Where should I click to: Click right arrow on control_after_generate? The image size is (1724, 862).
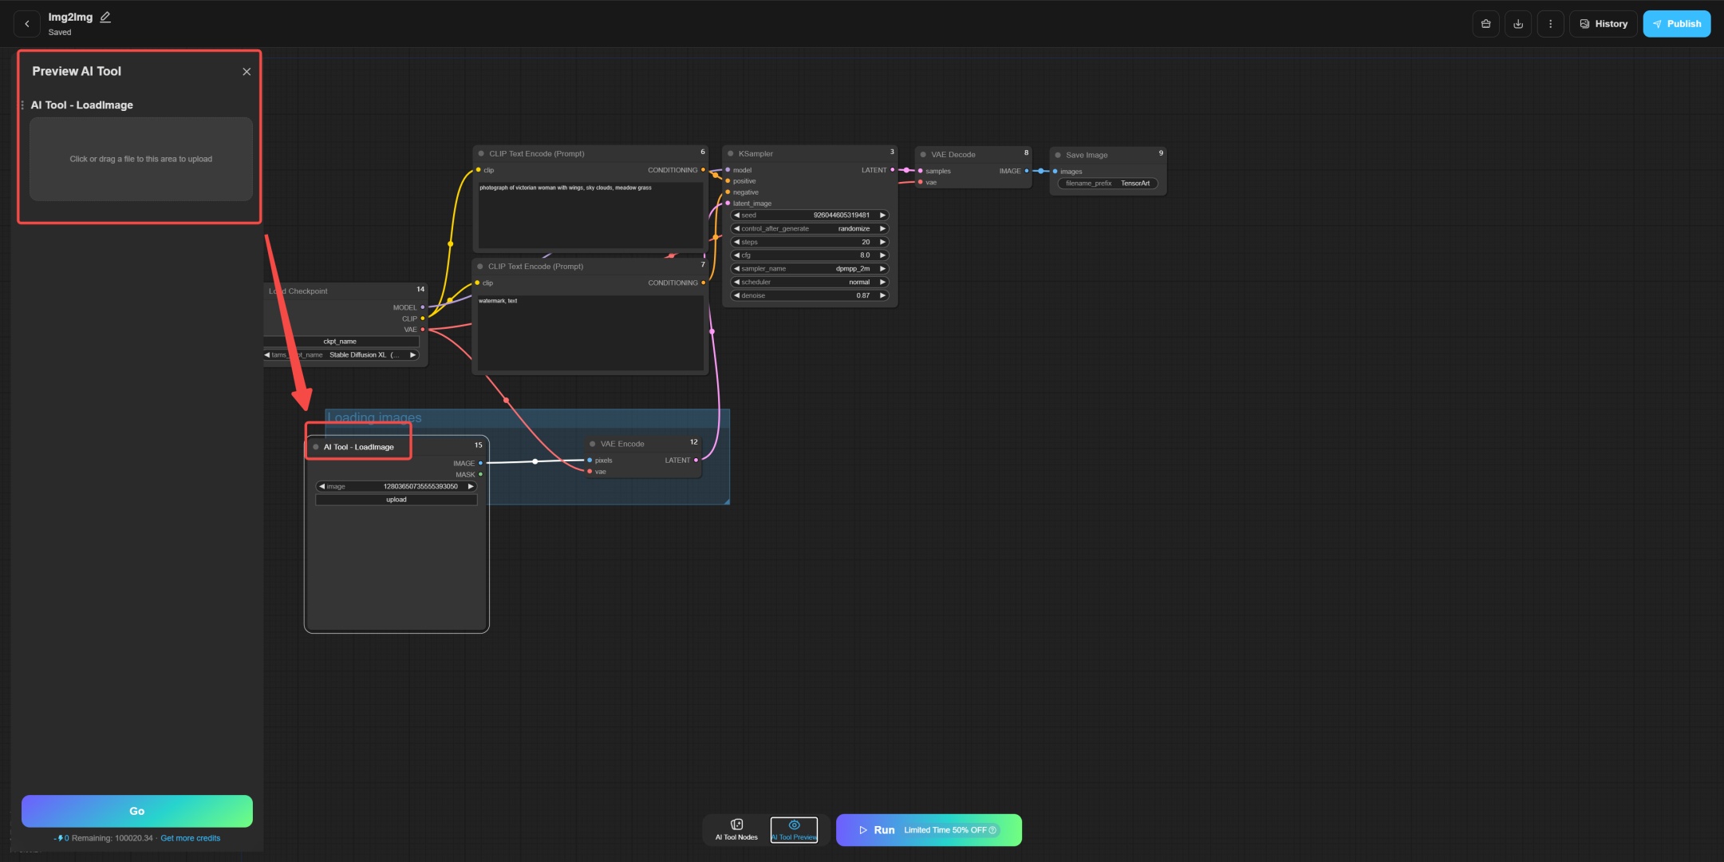point(882,229)
